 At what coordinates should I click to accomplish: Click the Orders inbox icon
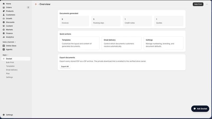tap(4, 7)
